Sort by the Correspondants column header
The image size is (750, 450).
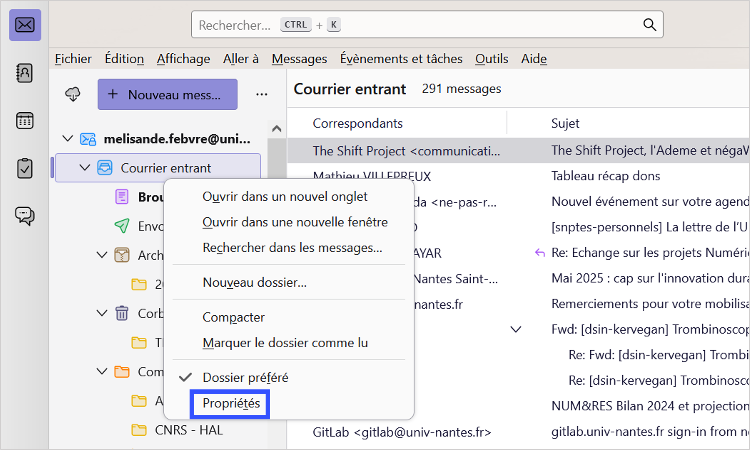(x=357, y=123)
